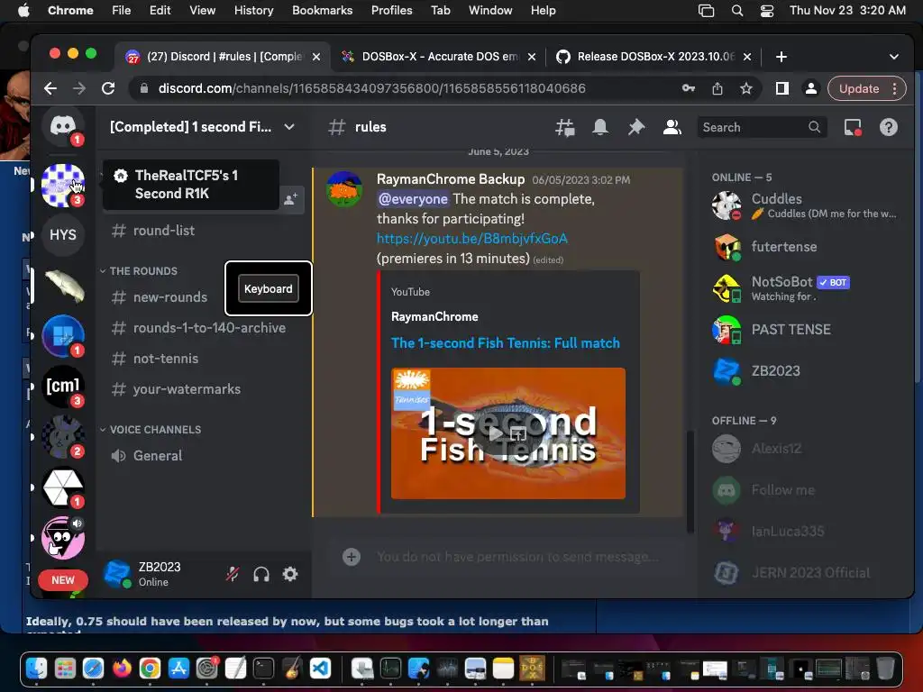
Task: Open the Threads icon in channel header
Action: (x=565, y=127)
